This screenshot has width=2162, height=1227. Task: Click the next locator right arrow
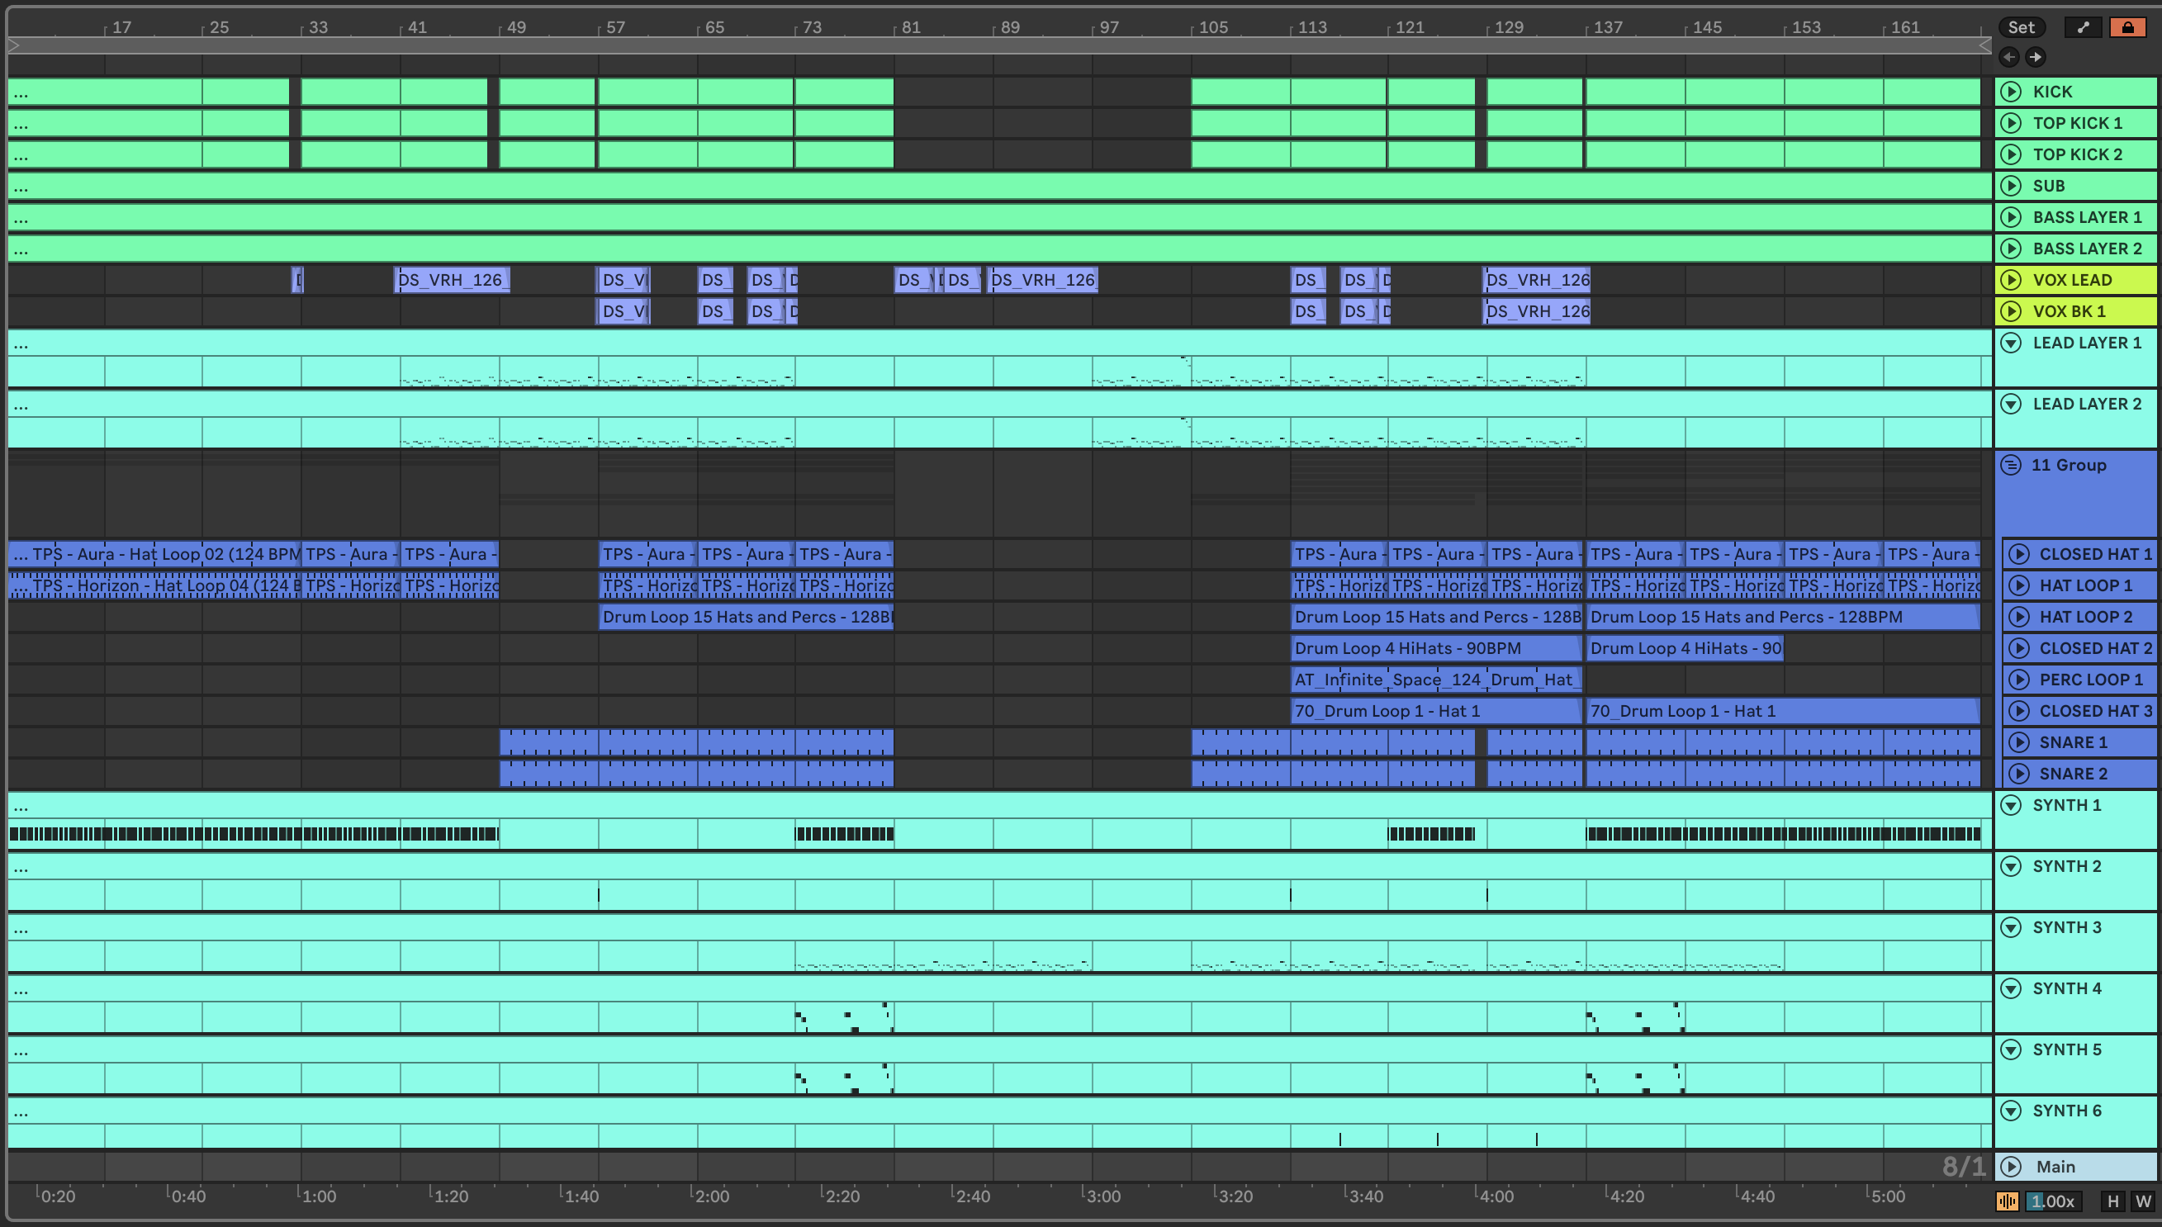coord(2036,57)
